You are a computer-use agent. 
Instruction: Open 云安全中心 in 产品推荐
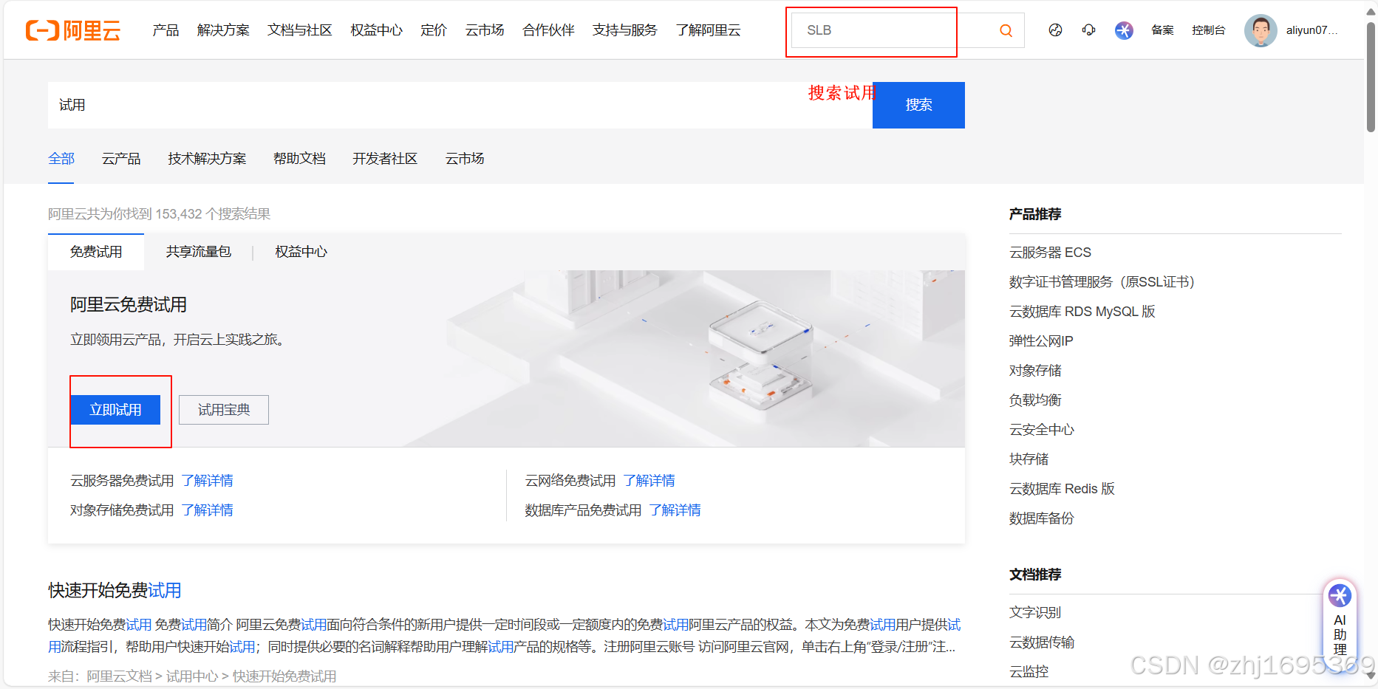1042,430
